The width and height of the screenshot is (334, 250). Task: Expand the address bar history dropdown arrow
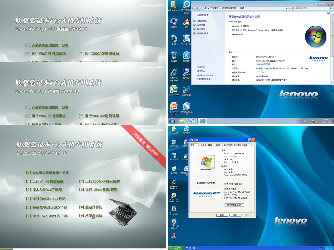pyautogui.click(x=286, y=8)
